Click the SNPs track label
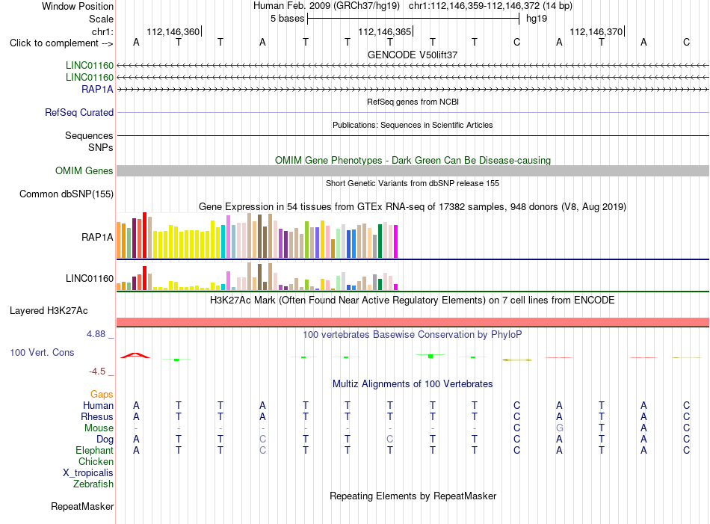This screenshot has height=524, width=710. (x=101, y=148)
